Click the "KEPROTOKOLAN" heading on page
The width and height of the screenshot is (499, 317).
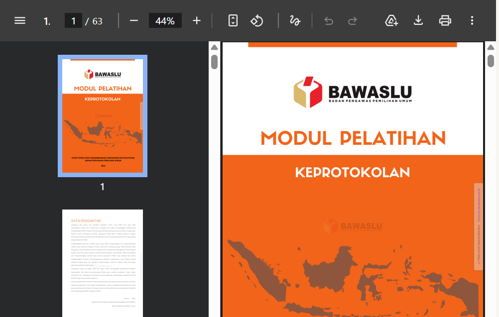(x=352, y=172)
